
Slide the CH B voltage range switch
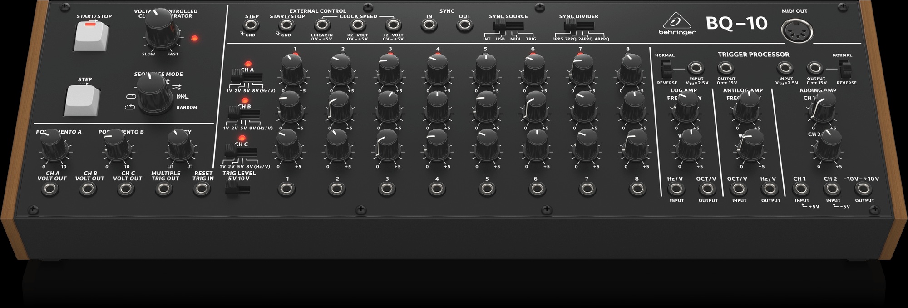point(243,113)
